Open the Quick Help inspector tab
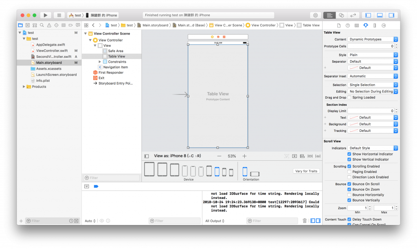The width and height of the screenshot is (417, 249). coord(348,26)
